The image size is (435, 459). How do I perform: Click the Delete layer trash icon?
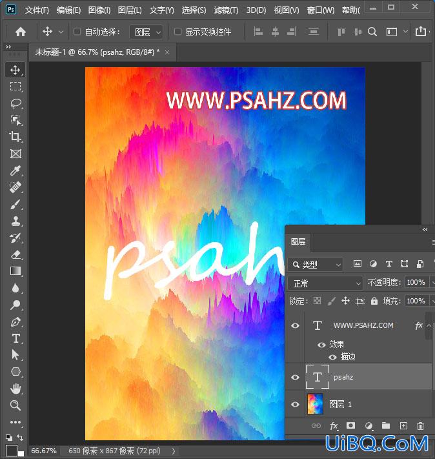(x=420, y=426)
